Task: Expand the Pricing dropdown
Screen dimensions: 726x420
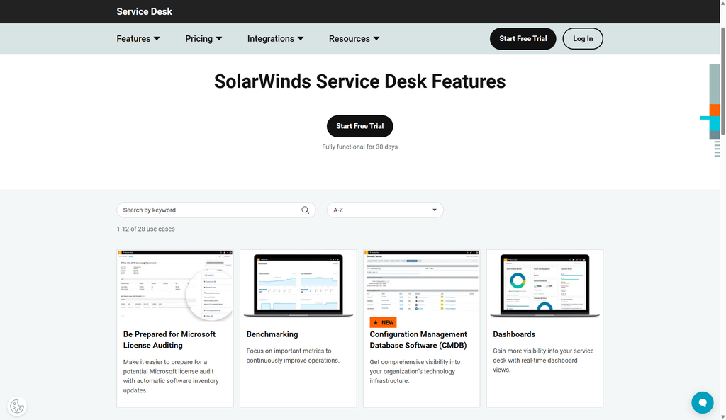Action: (203, 38)
